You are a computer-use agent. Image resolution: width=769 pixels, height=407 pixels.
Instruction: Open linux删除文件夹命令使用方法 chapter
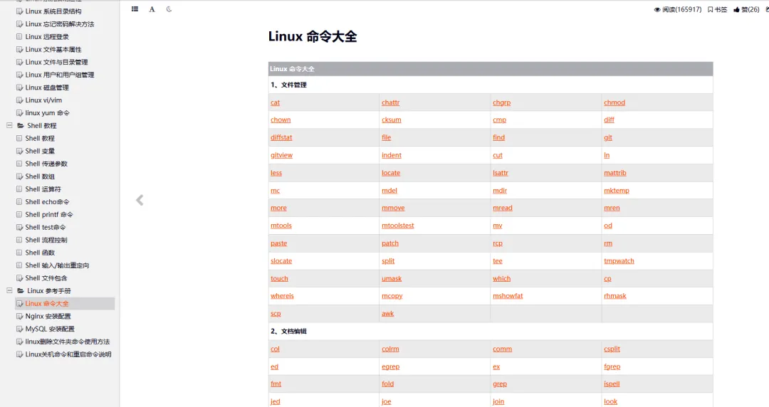pyautogui.click(x=68, y=342)
